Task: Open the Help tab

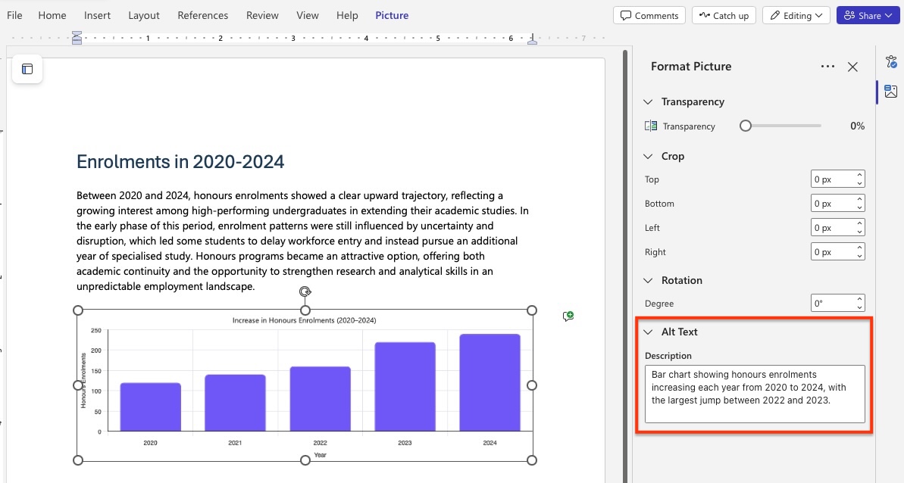Action: tap(347, 16)
